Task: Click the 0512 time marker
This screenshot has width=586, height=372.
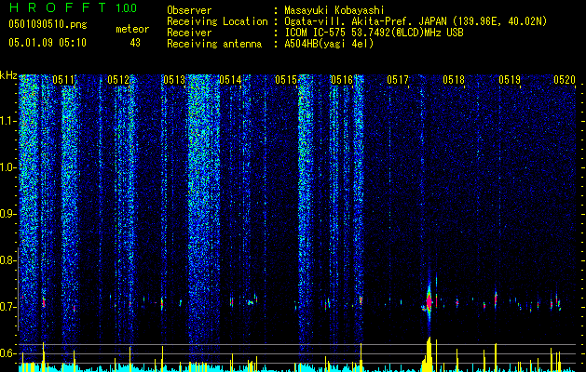Action: 118,80
